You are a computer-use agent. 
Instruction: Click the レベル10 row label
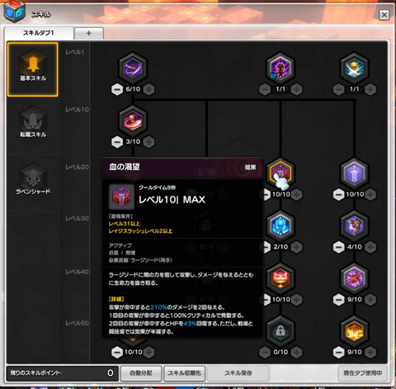(x=77, y=110)
